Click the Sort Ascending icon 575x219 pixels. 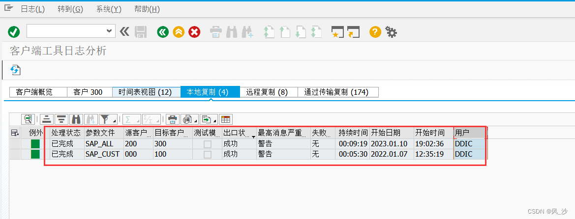pyautogui.click(x=47, y=119)
